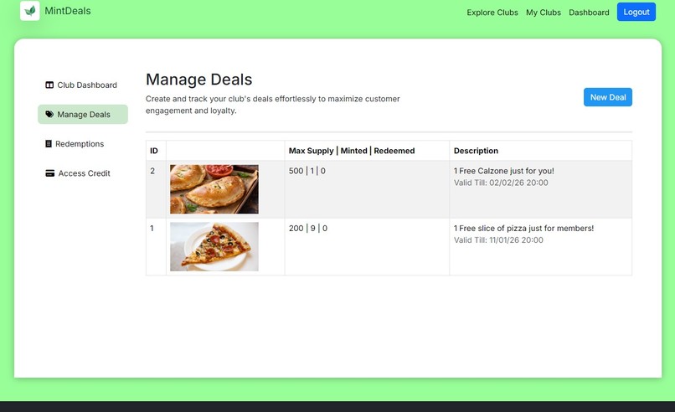Click the text 1 Free Calzone just for you!
This screenshot has width=675, height=412.
[x=503, y=171]
